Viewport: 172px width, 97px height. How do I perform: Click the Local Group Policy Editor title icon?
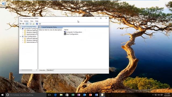tap(21, 18)
